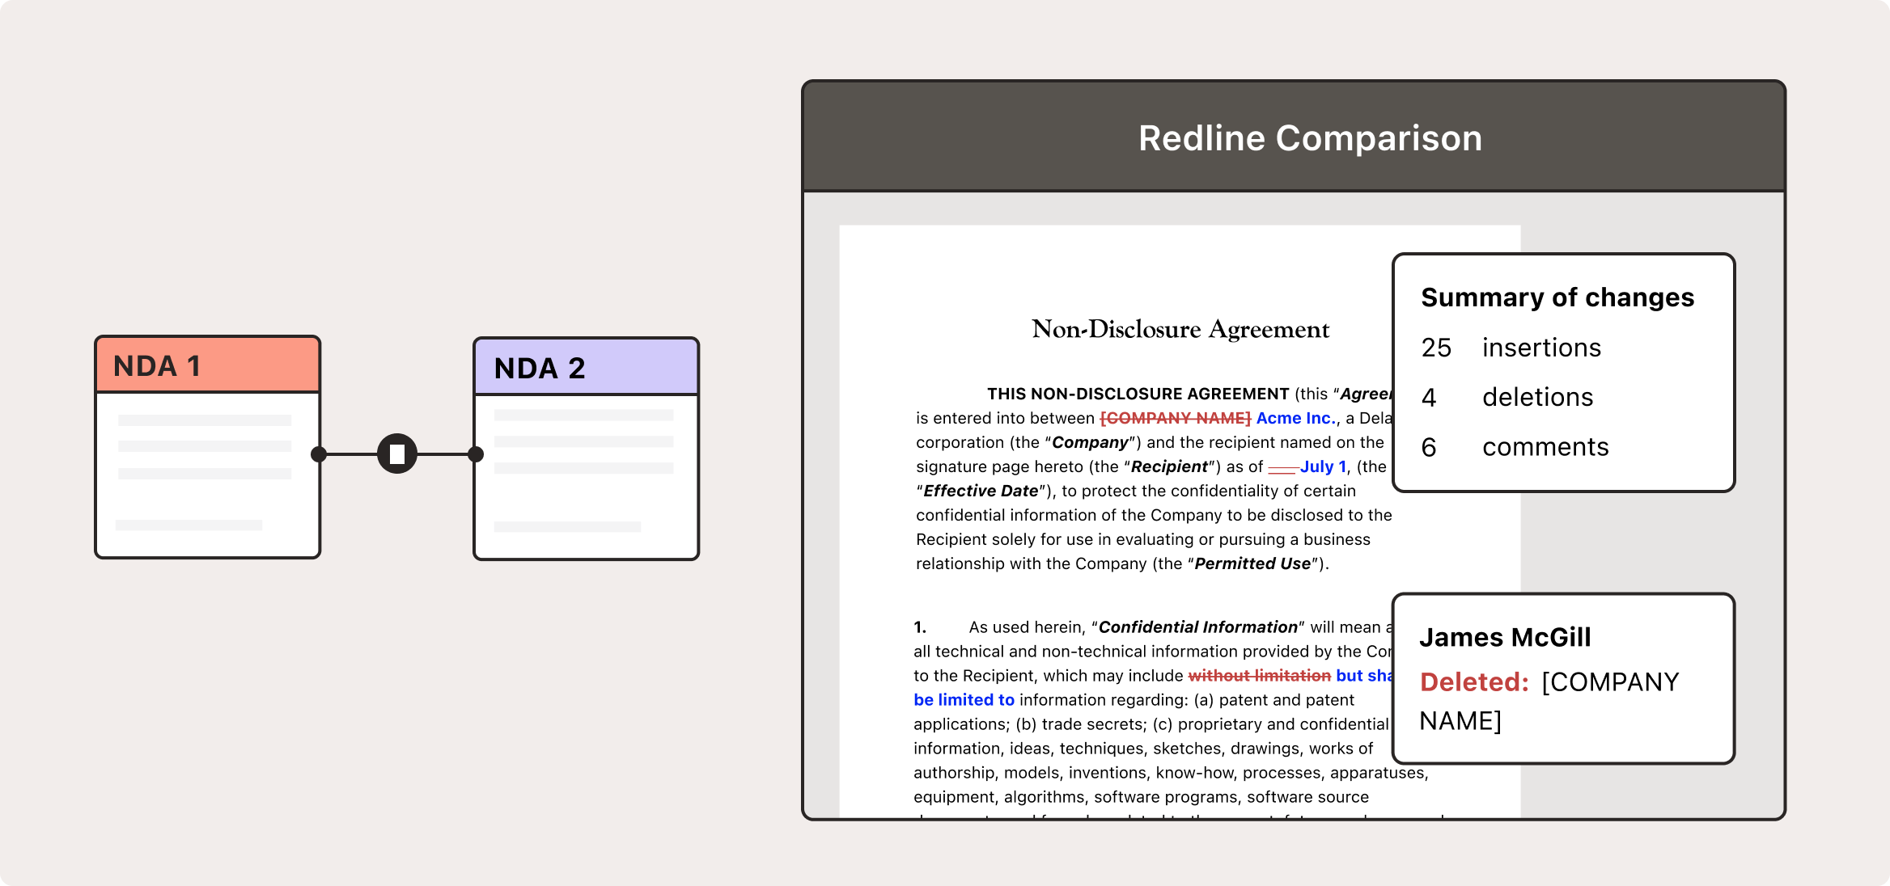Image resolution: width=1890 pixels, height=886 pixels.
Task: Click the 6 comments summary row
Action: pos(1515,447)
